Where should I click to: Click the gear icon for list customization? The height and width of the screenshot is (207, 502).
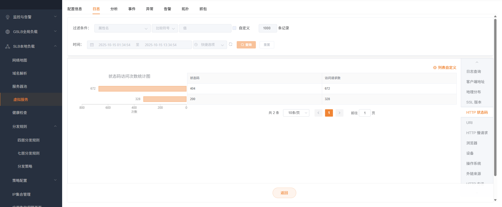click(435, 68)
